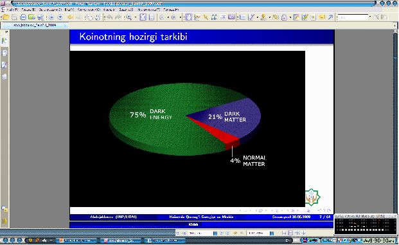This screenshot has height=245, width=399.
Task: Follow the 'Kirish' section link in the slide footer
Action: pos(193,224)
